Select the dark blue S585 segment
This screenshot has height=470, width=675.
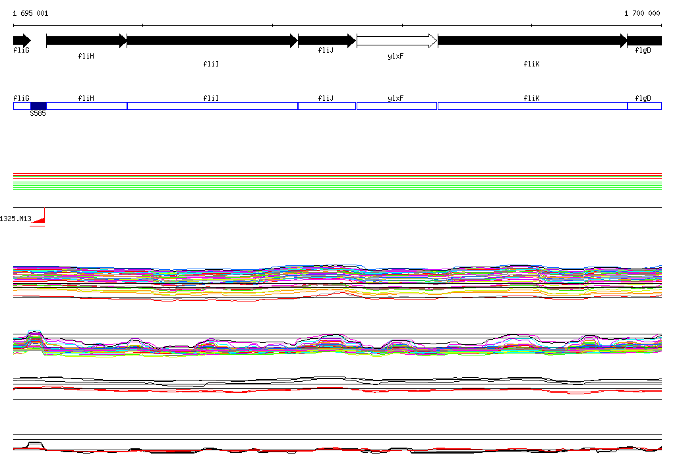tap(38, 106)
